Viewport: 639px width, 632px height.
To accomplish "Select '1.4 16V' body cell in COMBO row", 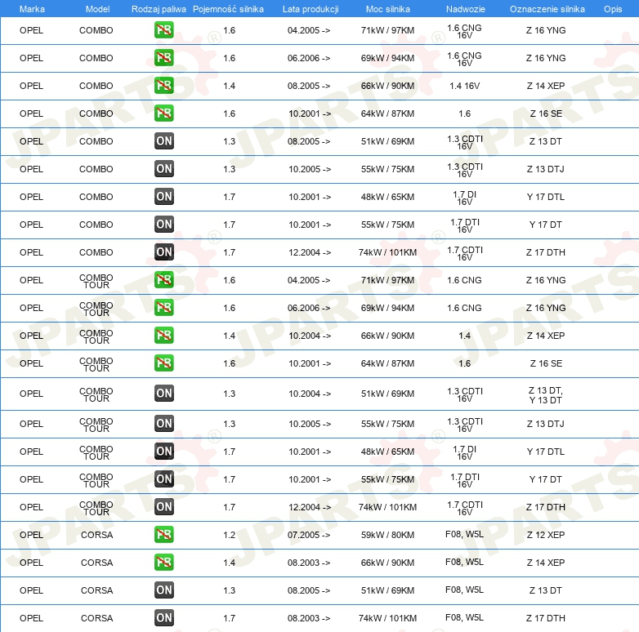I will click(465, 86).
